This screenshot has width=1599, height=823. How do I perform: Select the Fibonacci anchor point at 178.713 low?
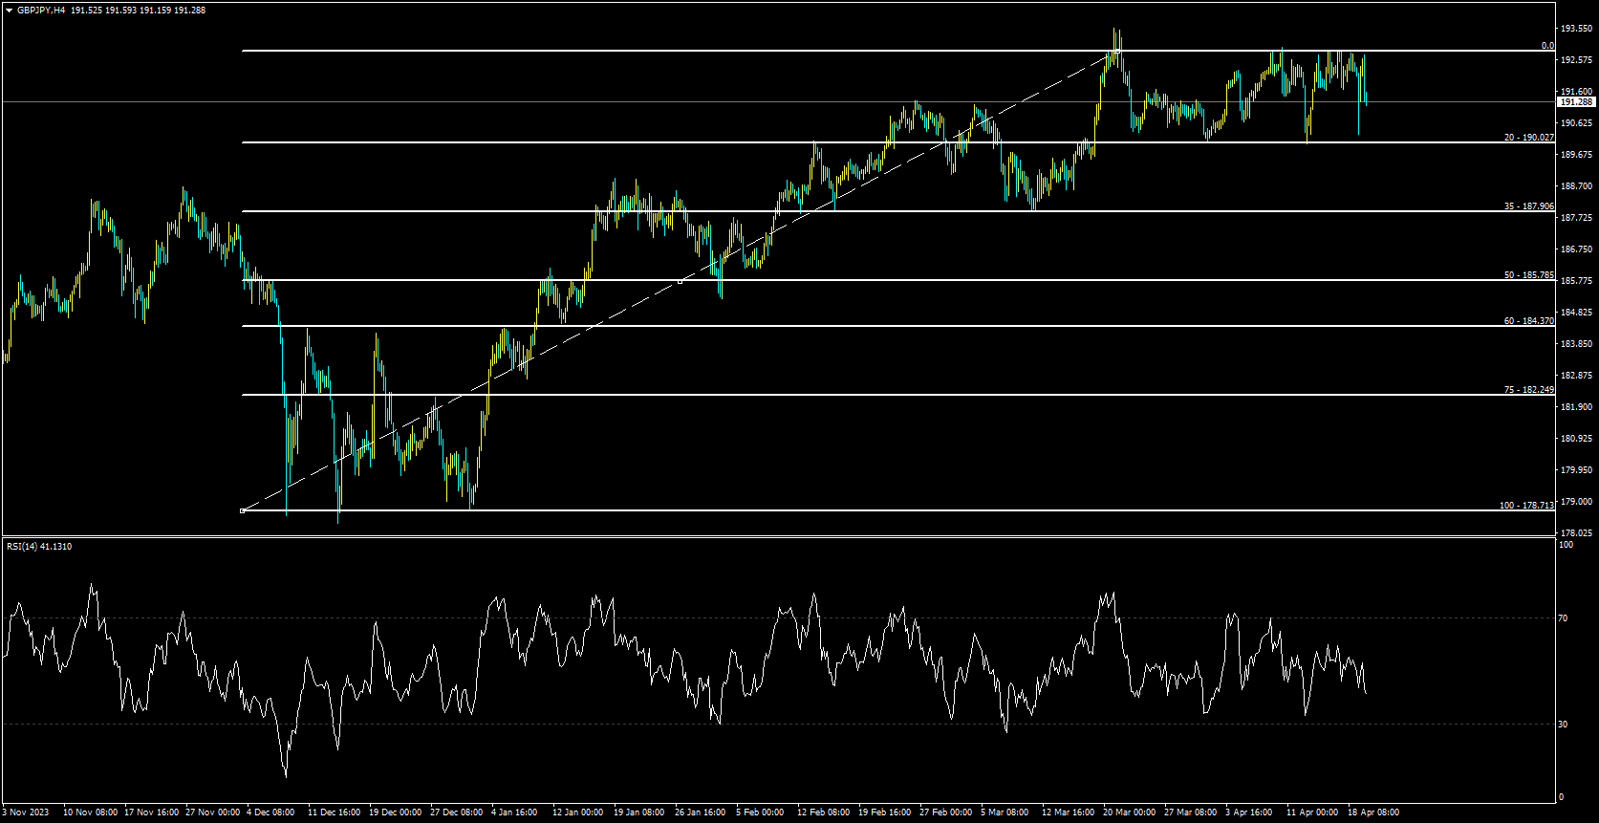tap(243, 510)
